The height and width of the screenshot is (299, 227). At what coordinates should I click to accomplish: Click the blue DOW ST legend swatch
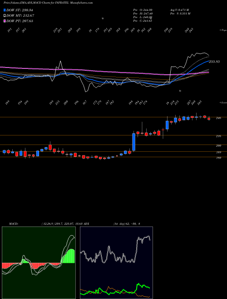coord(5,10)
